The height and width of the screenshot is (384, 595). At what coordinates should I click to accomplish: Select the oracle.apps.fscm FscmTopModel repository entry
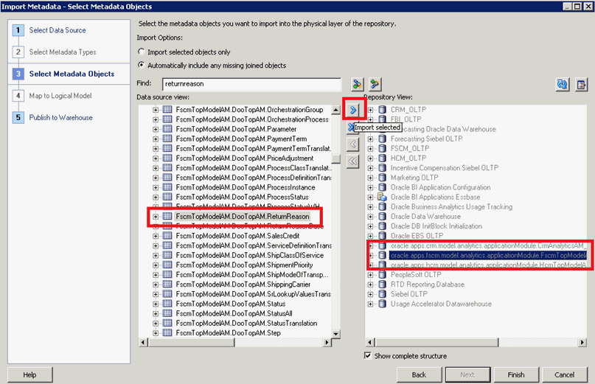click(x=488, y=255)
